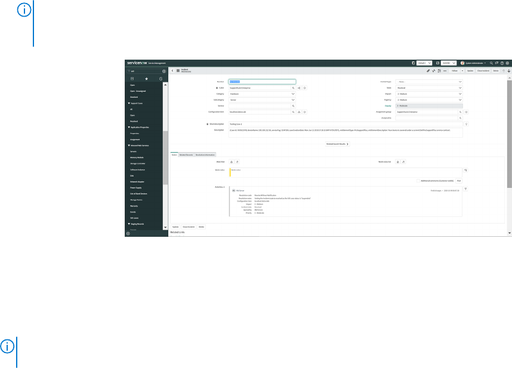The width and height of the screenshot is (512, 368).
Task: Go to previous record with up arrow
Action: [x=504, y=71]
